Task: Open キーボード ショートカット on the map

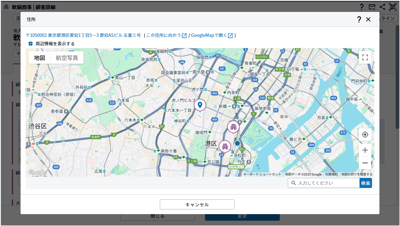Action: click(262, 174)
